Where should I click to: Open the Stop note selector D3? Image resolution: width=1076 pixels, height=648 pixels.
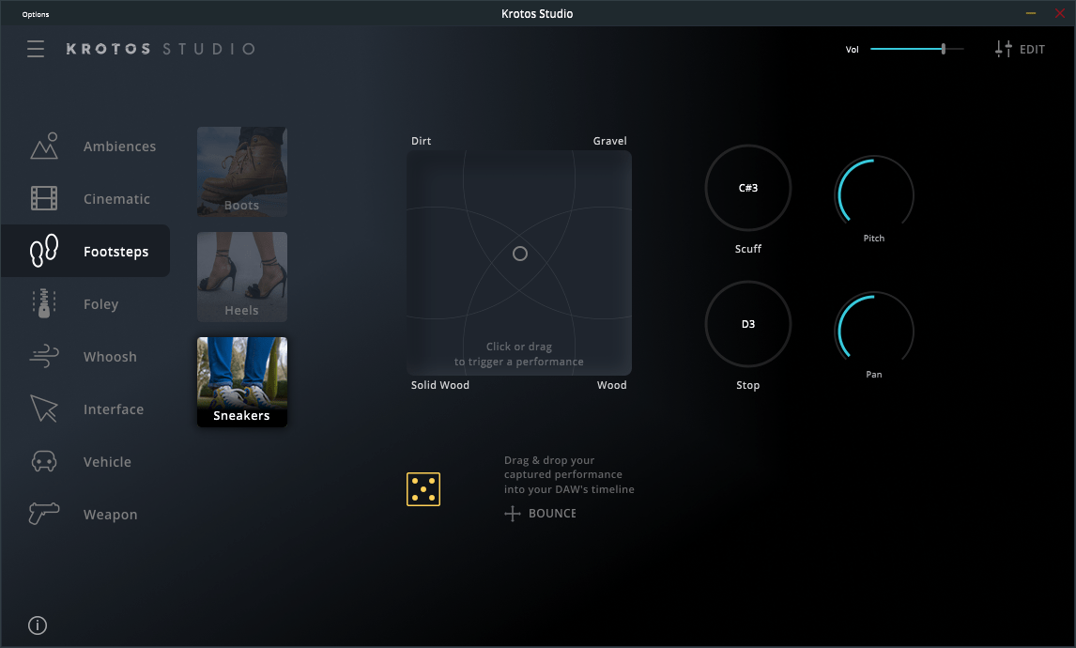(748, 324)
